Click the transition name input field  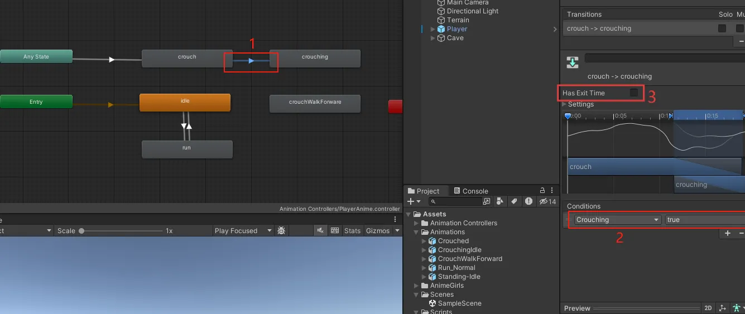click(x=665, y=58)
